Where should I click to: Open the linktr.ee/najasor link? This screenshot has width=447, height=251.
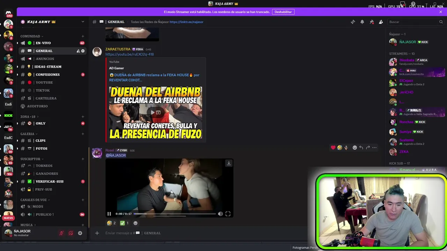tap(186, 22)
